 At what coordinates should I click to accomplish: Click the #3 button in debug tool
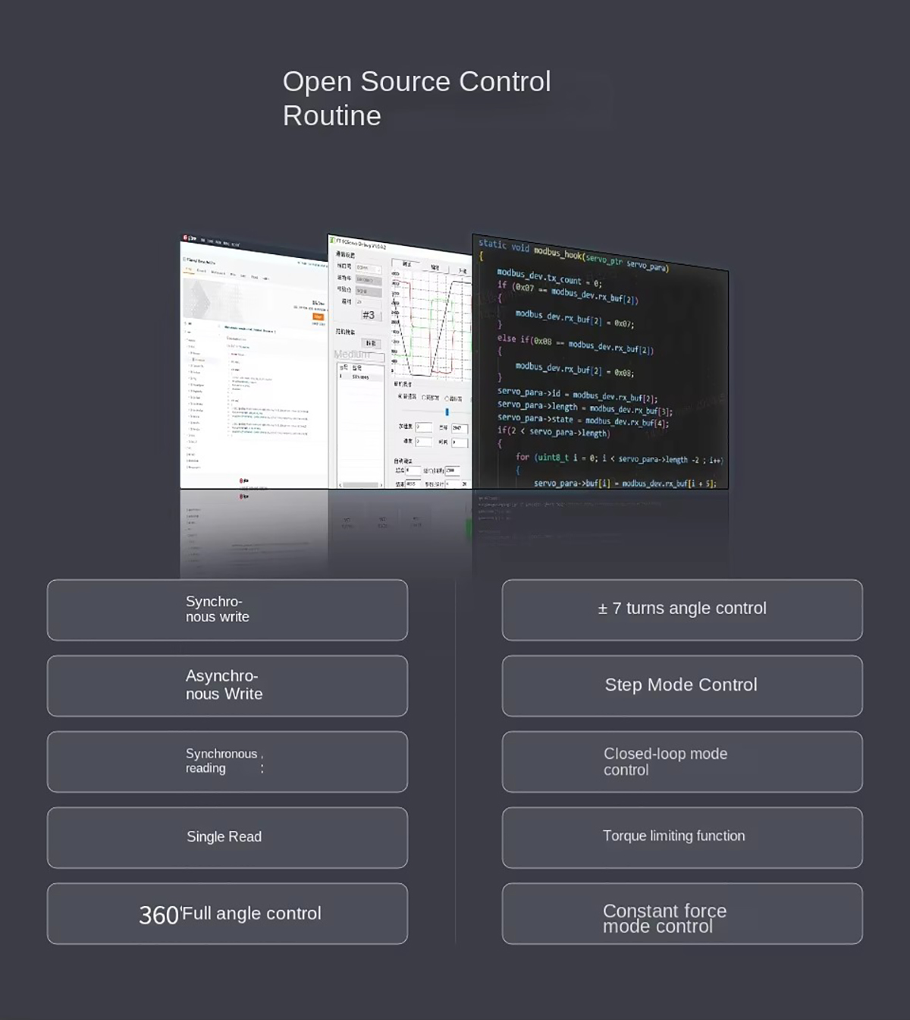click(369, 315)
